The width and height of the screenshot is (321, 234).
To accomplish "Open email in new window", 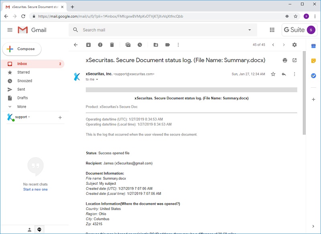I will click(x=295, y=60).
